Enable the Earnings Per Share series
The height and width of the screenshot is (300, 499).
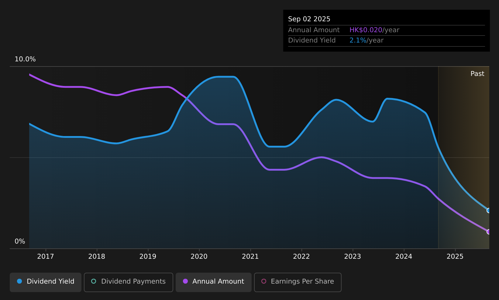pyautogui.click(x=298, y=282)
